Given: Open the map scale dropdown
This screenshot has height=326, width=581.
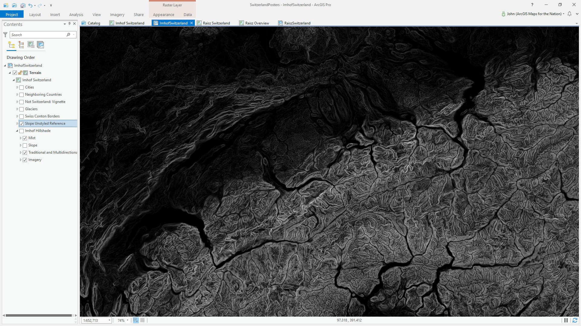Looking at the screenshot, I should click(x=109, y=320).
